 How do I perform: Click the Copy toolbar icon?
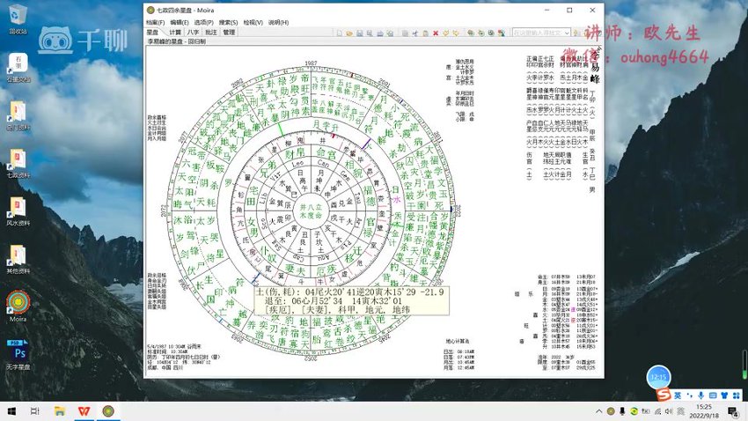pos(405,33)
